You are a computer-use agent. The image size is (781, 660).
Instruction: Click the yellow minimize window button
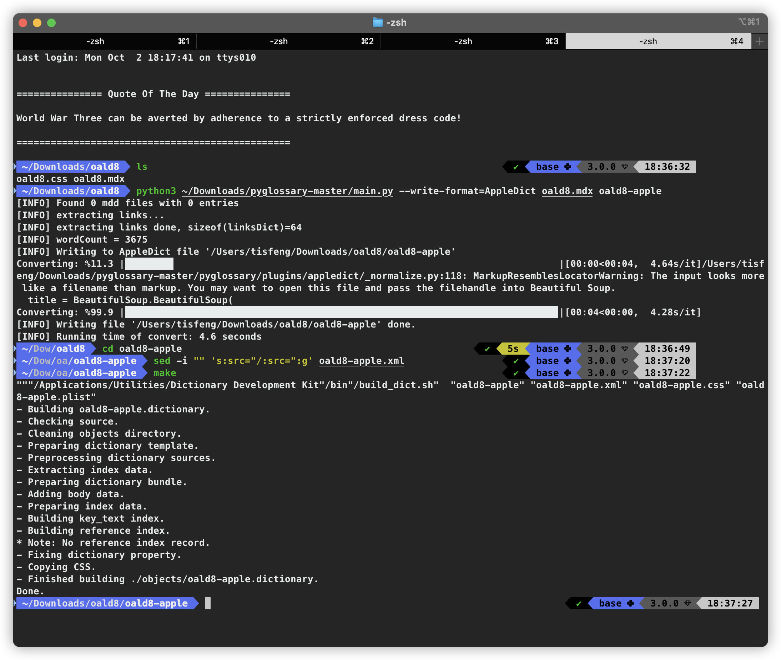coord(37,23)
